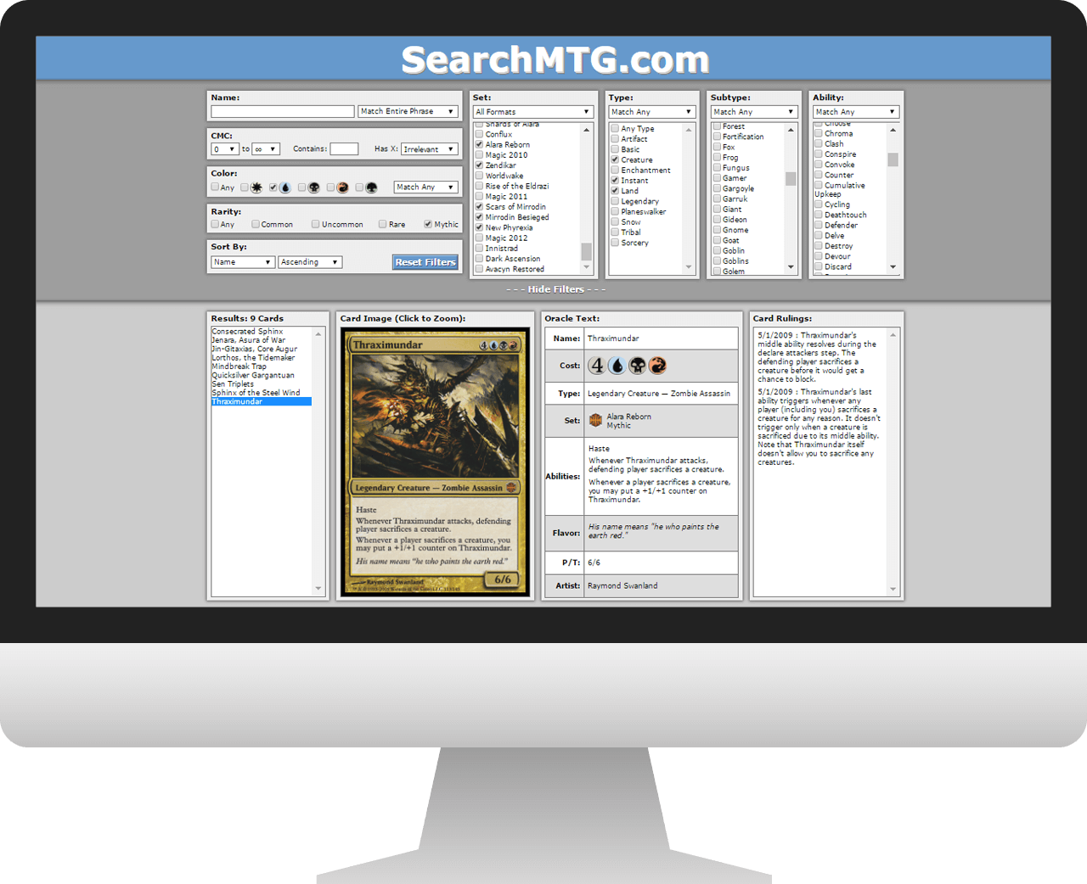Image resolution: width=1087 pixels, height=884 pixels.
Task: Click the set symbol on the card type line
Action: pyautogui.click(x=511, y=488)
